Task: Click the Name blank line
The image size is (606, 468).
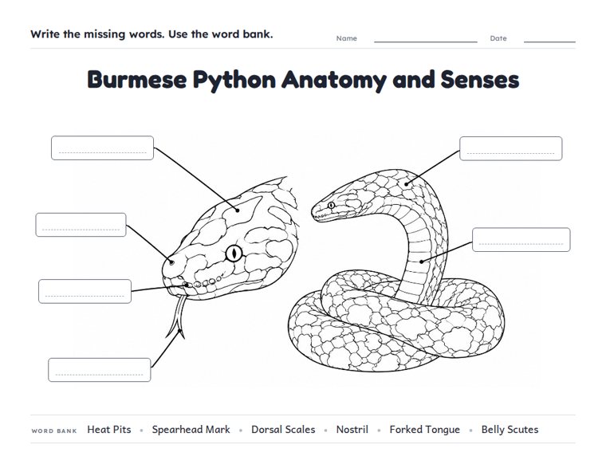Action: pyautogui.click(x=426, y=41)
